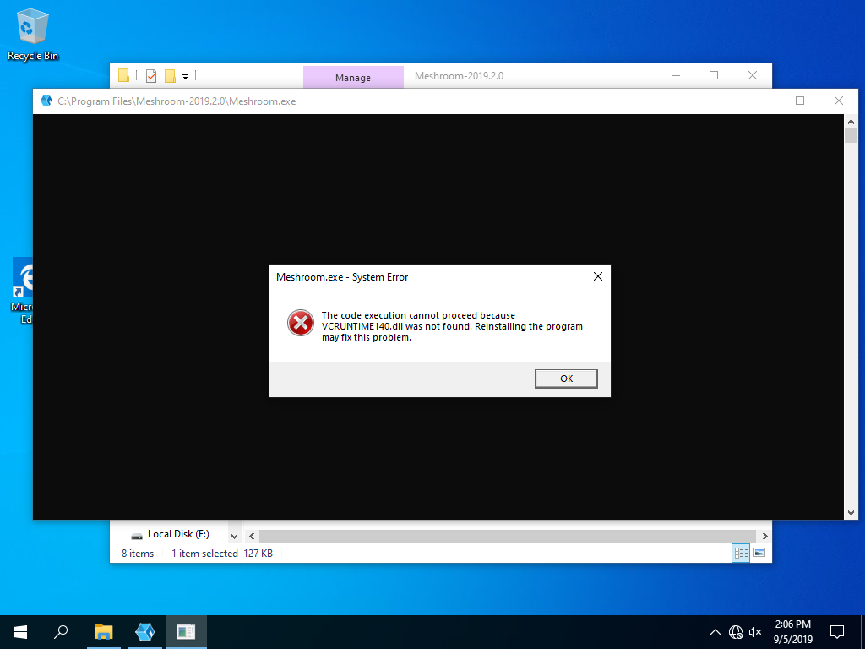Viewport: 865px width, 649px height.
Task: Open the Start menu
Action: coord(19,631)
